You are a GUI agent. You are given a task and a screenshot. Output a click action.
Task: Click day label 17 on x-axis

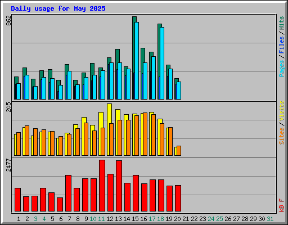152,219
